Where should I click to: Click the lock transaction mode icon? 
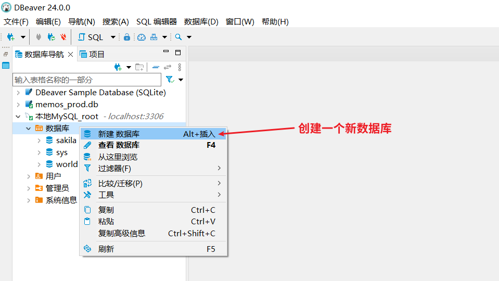126,37
